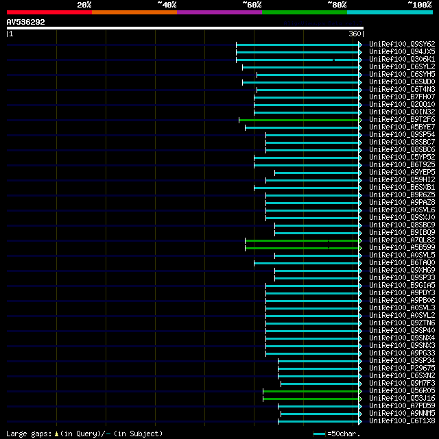Click the UniRef100_B6T925 label
Screen dimensions: 439x439
click(x=402, y=165)
